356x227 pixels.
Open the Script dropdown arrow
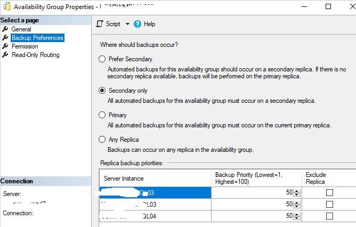pos(127,24)
